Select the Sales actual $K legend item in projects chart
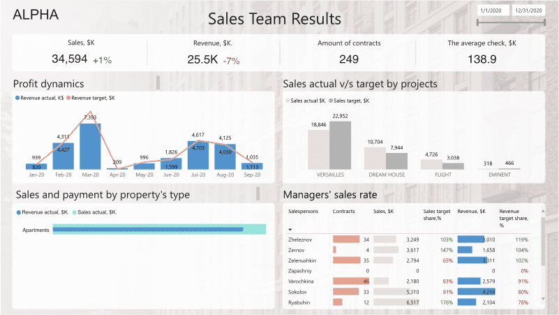This screenshot has height=315, width=559. coord(306,101)
